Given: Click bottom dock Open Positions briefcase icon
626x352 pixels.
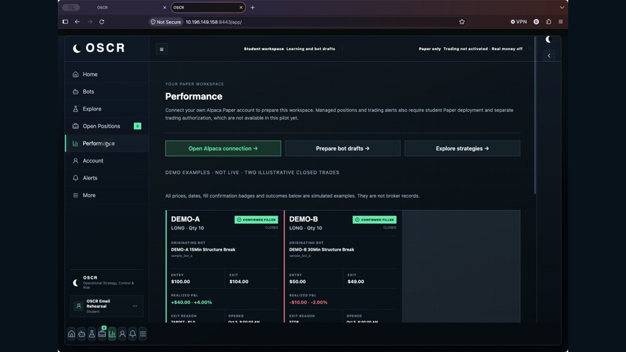Looking at the screenshot, I should pos(102,334).
